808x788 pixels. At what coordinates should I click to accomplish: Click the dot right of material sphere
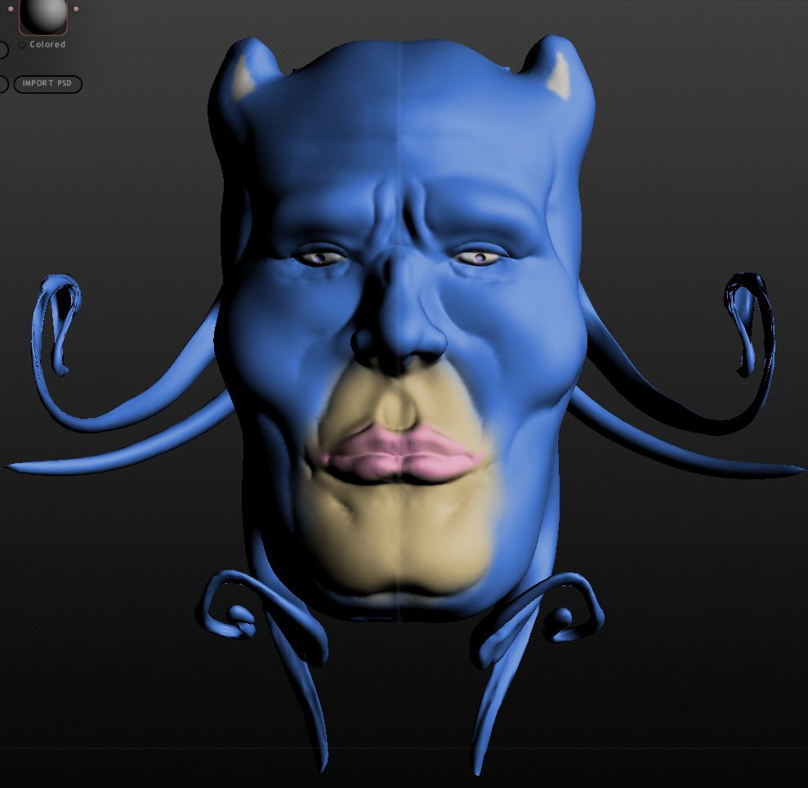pyautogui.click(x=76, y=9)
